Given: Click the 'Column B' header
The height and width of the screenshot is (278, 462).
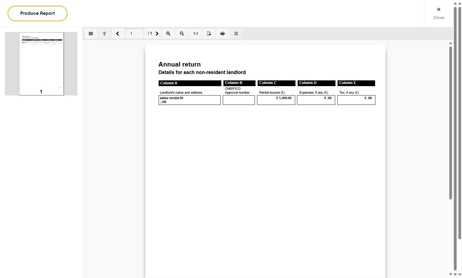Looking at the screenshot, I should (239, 83).
